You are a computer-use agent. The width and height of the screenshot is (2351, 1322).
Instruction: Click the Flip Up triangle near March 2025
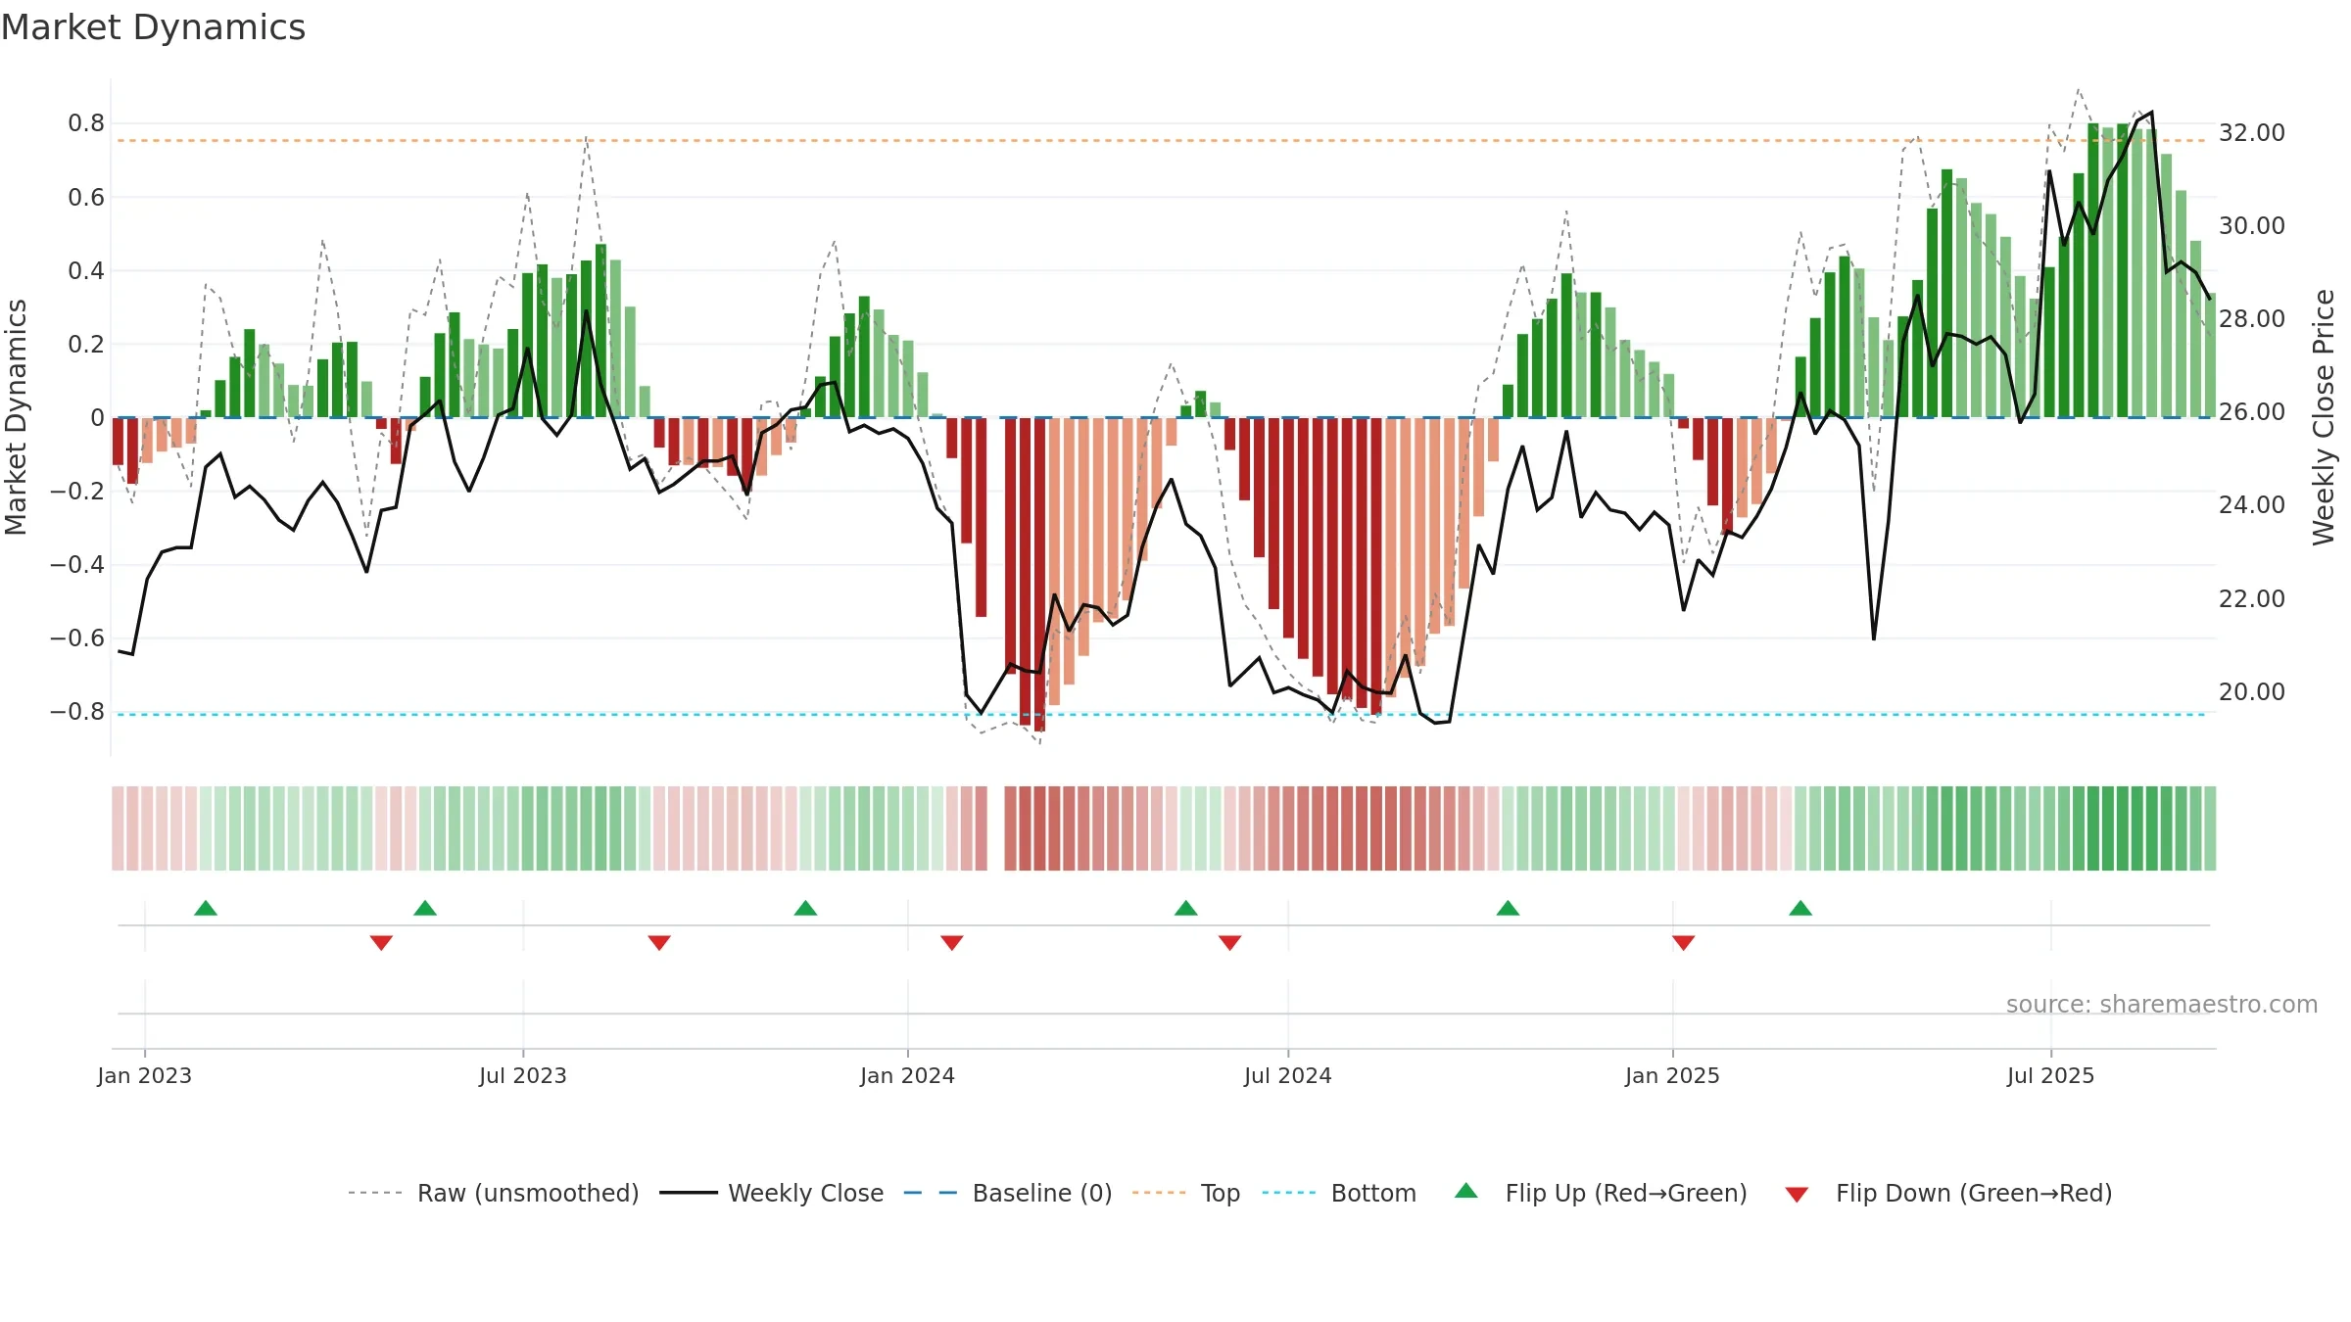[x=1800, y=908]
